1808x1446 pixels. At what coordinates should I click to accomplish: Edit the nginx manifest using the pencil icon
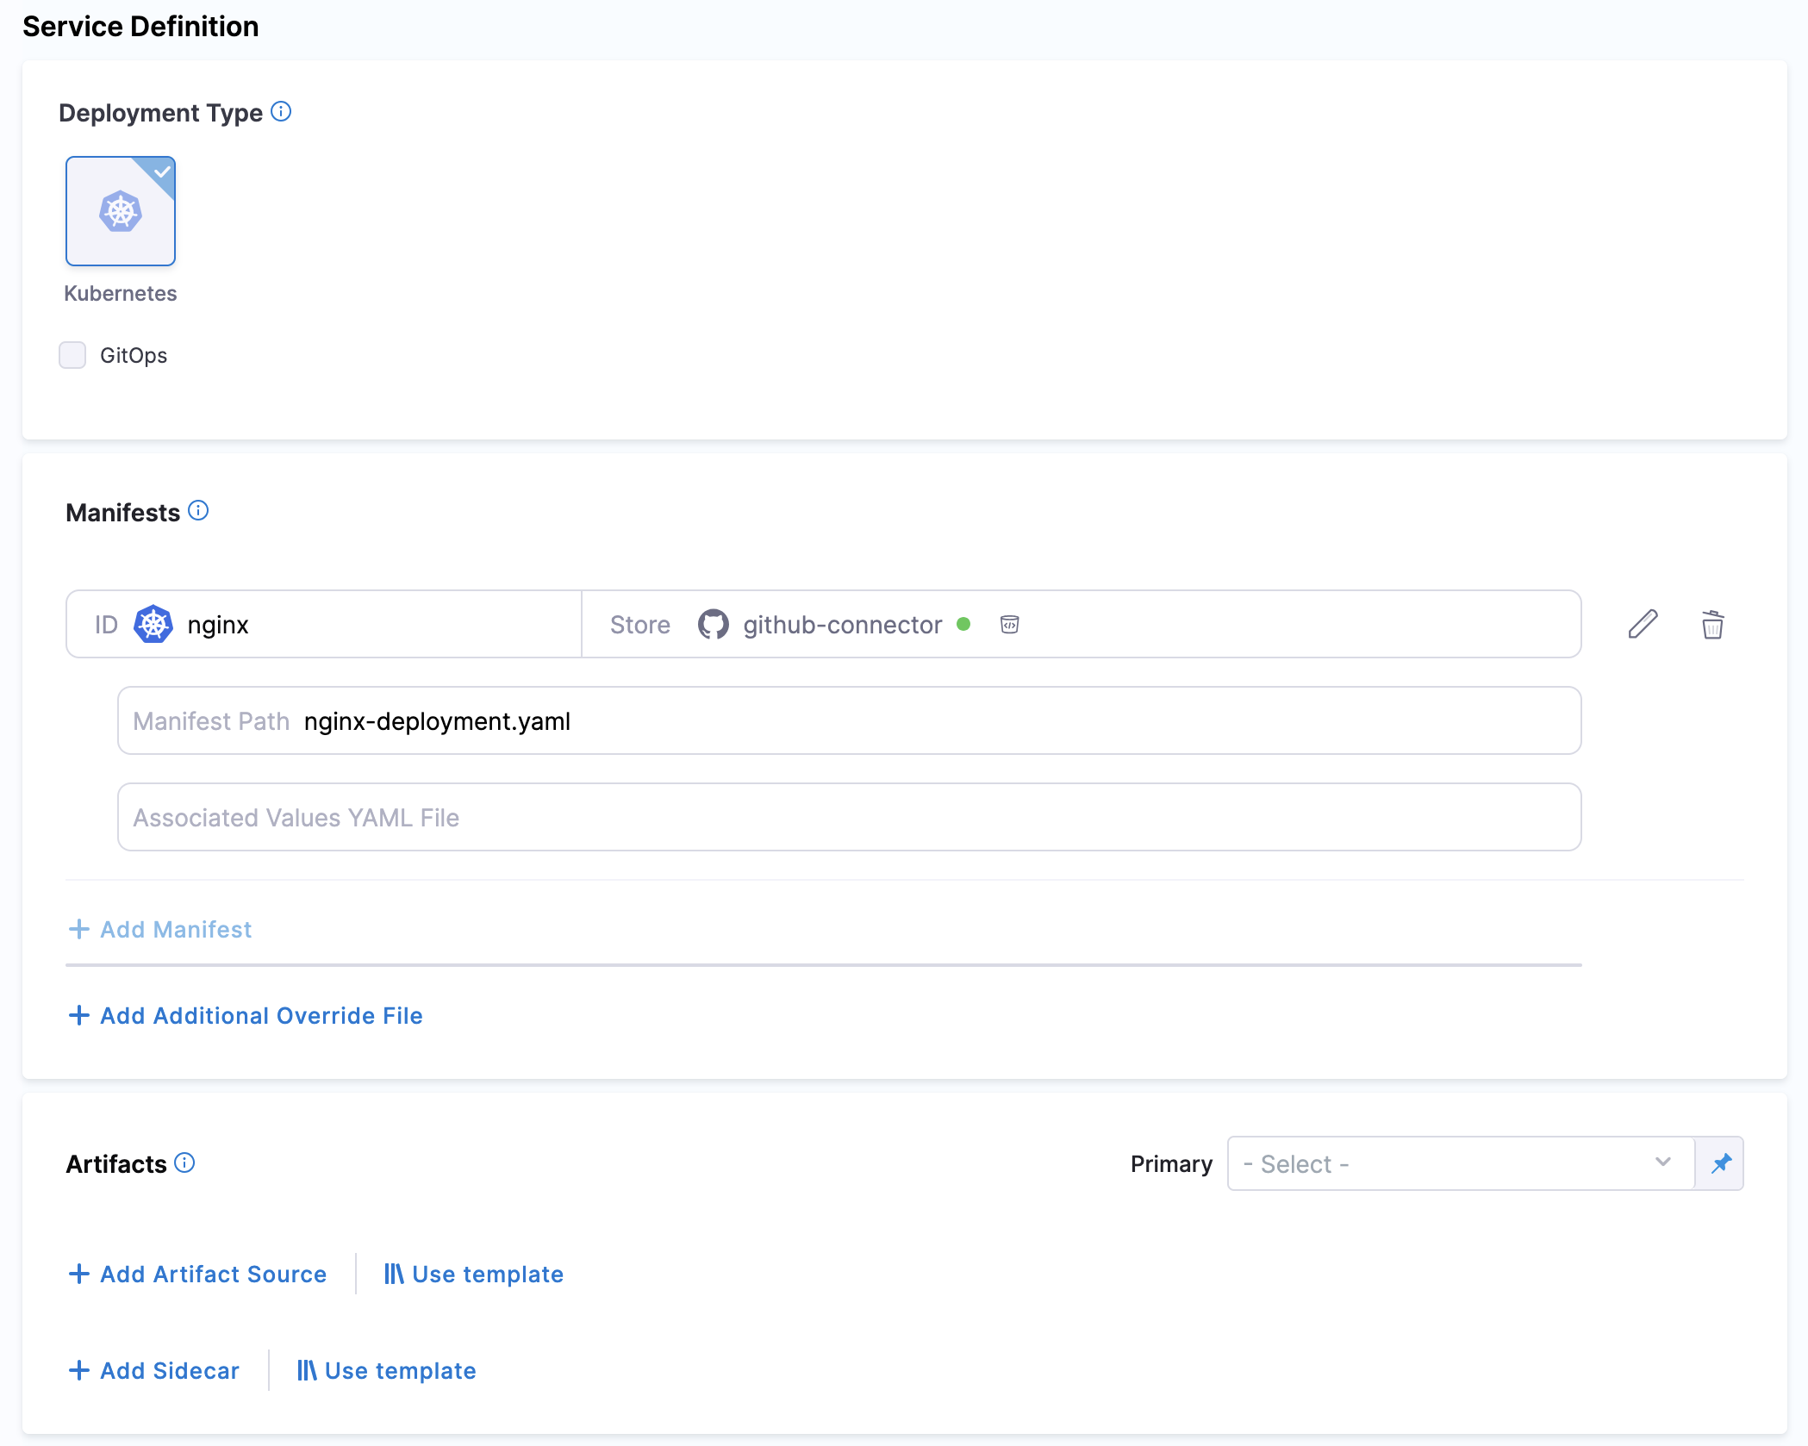click(1643, 624)
